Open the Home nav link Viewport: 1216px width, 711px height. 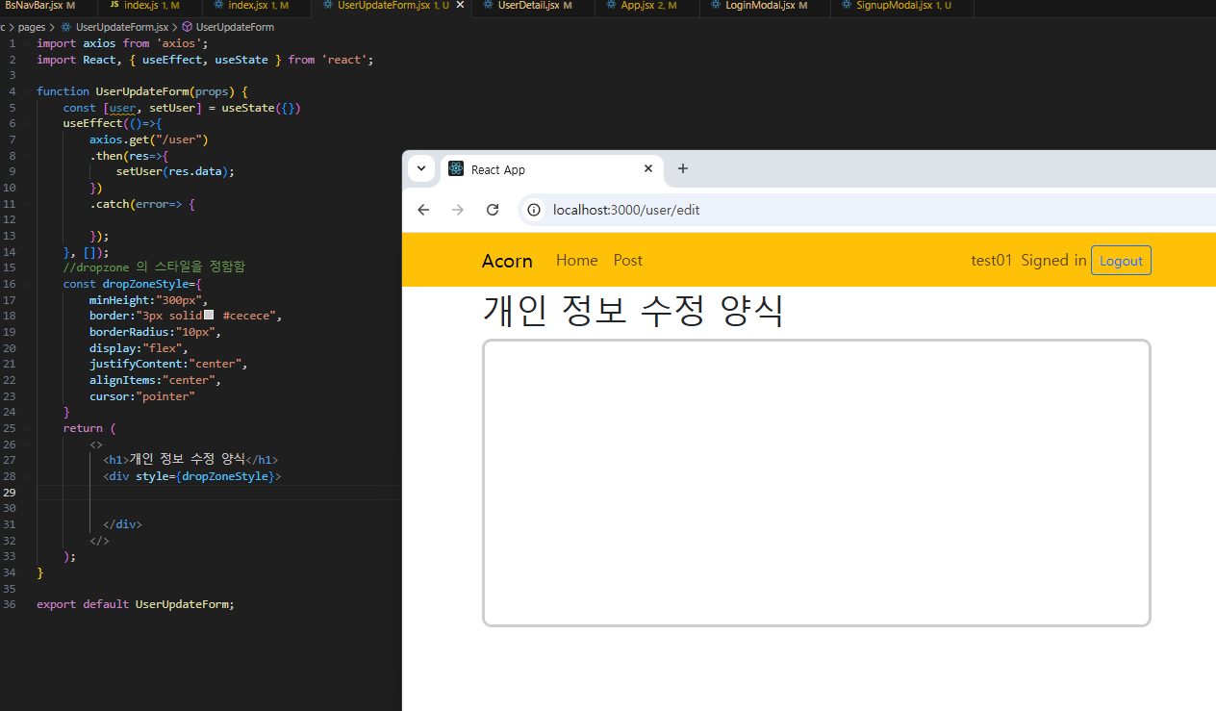(x=577, y=261)
